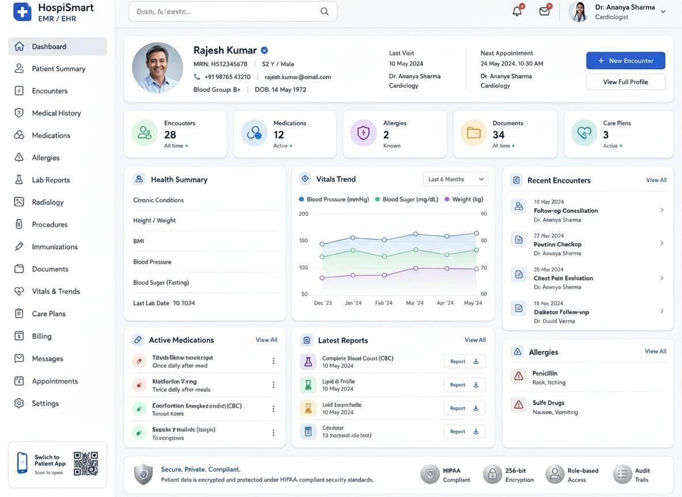Click the New Encounter button

point(626,61)
